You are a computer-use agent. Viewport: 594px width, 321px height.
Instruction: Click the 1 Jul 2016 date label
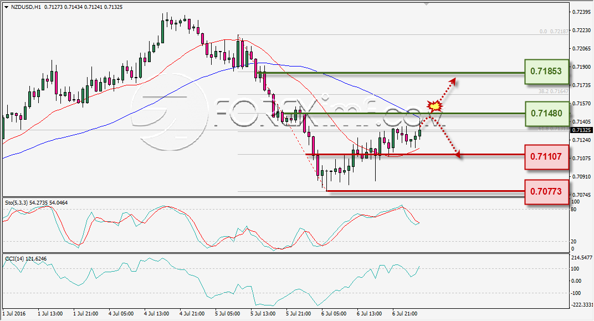(x=14, y=314)
